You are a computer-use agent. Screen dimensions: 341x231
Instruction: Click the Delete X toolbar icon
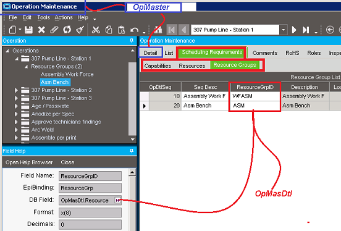coord(41,30)
